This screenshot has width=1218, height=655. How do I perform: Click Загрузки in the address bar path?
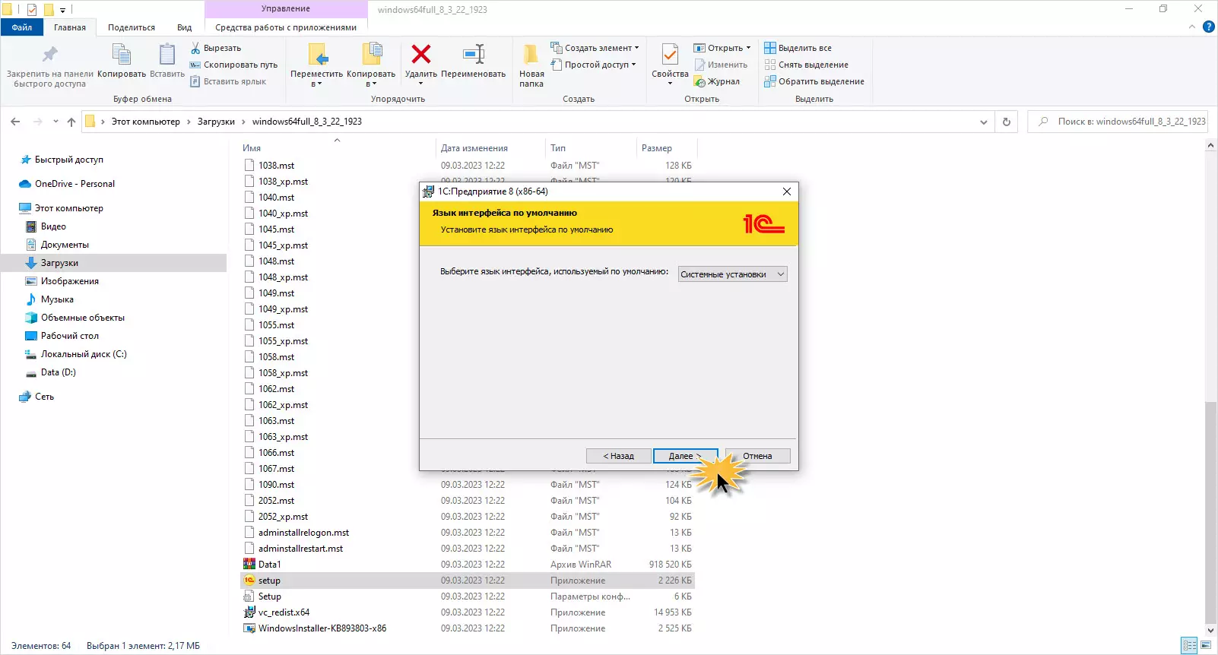[216, 122]
